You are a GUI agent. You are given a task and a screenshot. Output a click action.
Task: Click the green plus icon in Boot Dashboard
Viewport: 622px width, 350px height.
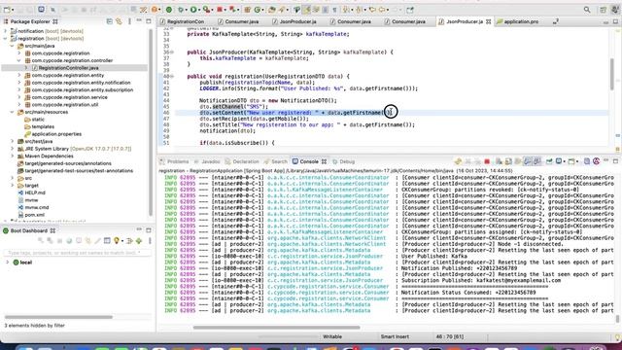click(x=139, y=241)
